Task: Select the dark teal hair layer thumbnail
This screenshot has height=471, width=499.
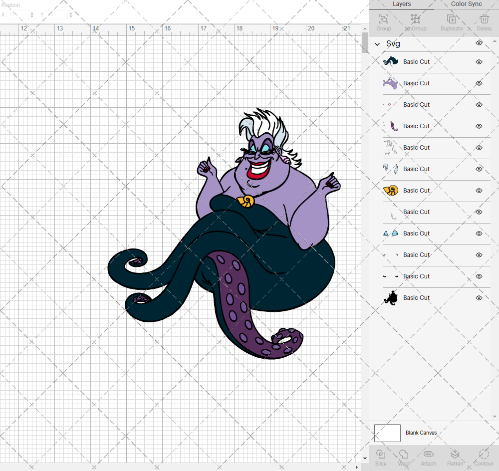Action: [391, 61]
